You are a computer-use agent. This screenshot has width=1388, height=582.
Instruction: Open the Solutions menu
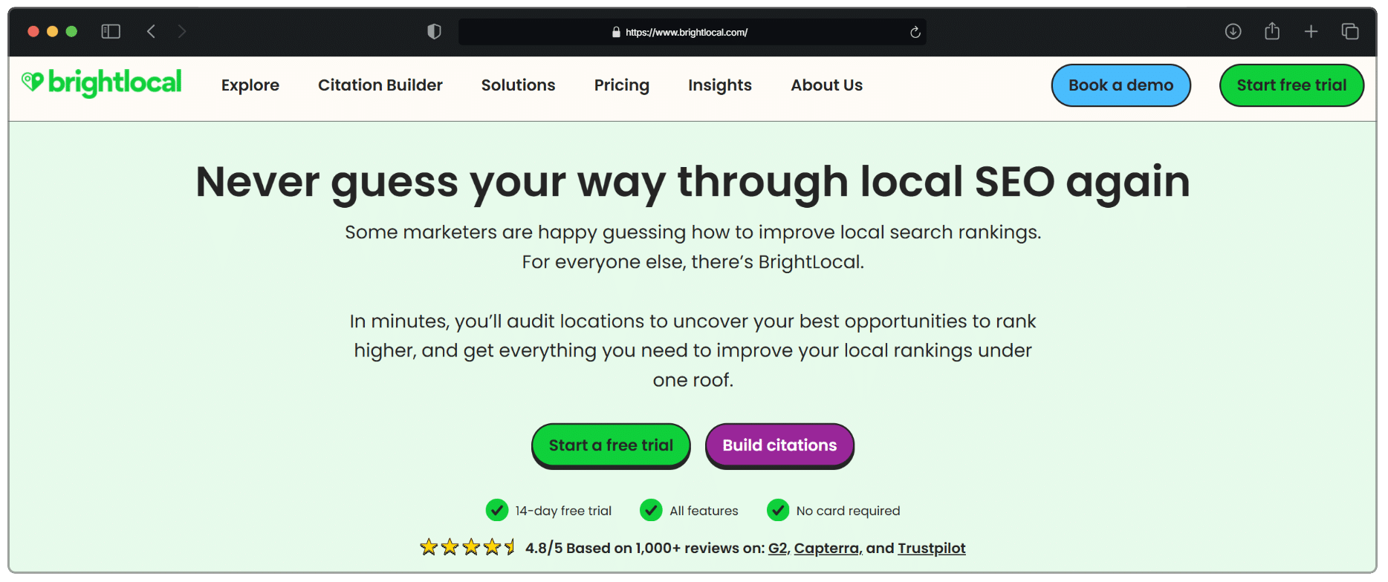(x=519, y=85)
